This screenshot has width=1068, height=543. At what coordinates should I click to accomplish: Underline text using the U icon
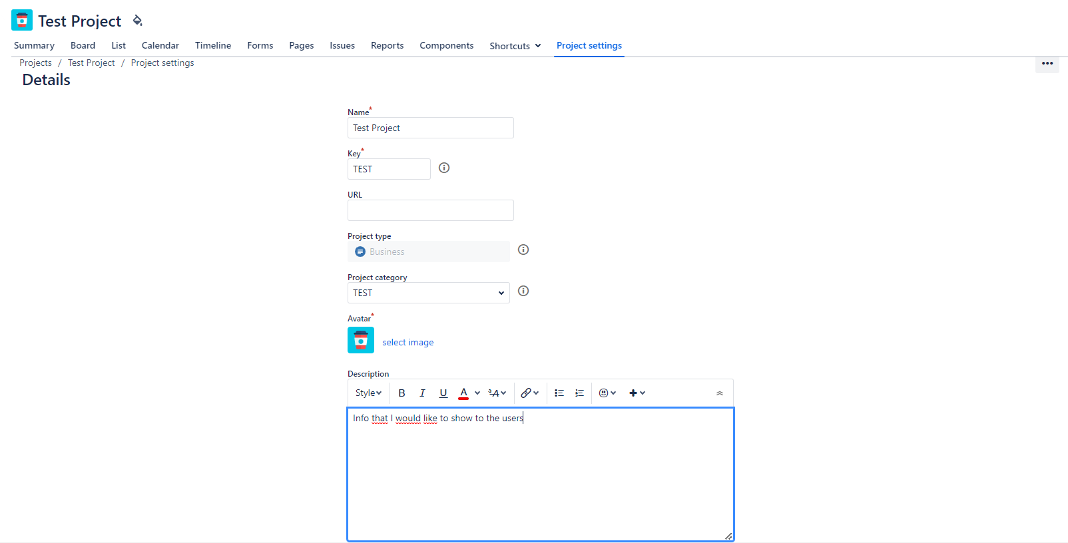443,393
